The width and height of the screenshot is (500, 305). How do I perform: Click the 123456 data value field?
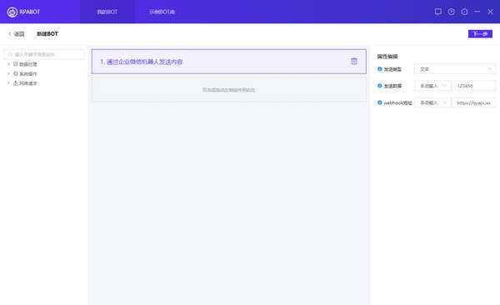click(474, 86)
